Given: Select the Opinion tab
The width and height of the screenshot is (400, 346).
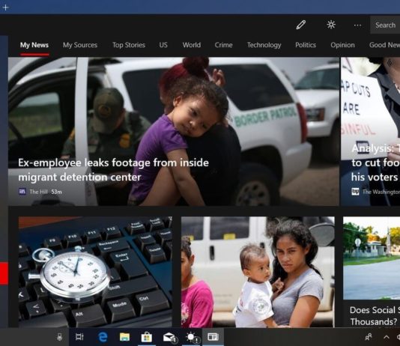Looking at the screenshot, I should [342, 45].
